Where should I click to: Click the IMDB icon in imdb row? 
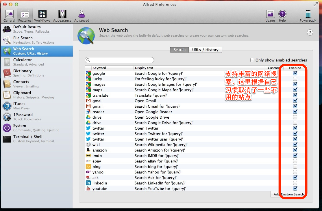pyautogui.click(x=88, y=156)
